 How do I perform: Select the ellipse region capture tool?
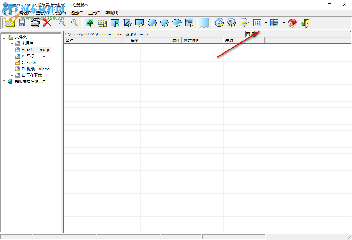click(x=177, y=23)
